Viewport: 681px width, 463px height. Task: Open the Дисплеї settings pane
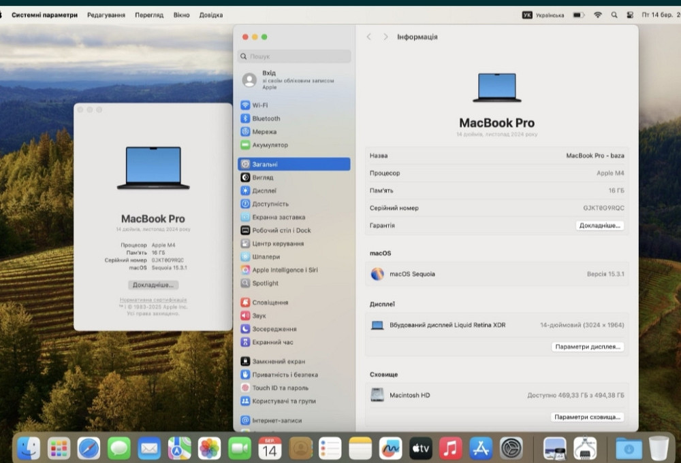264,190
